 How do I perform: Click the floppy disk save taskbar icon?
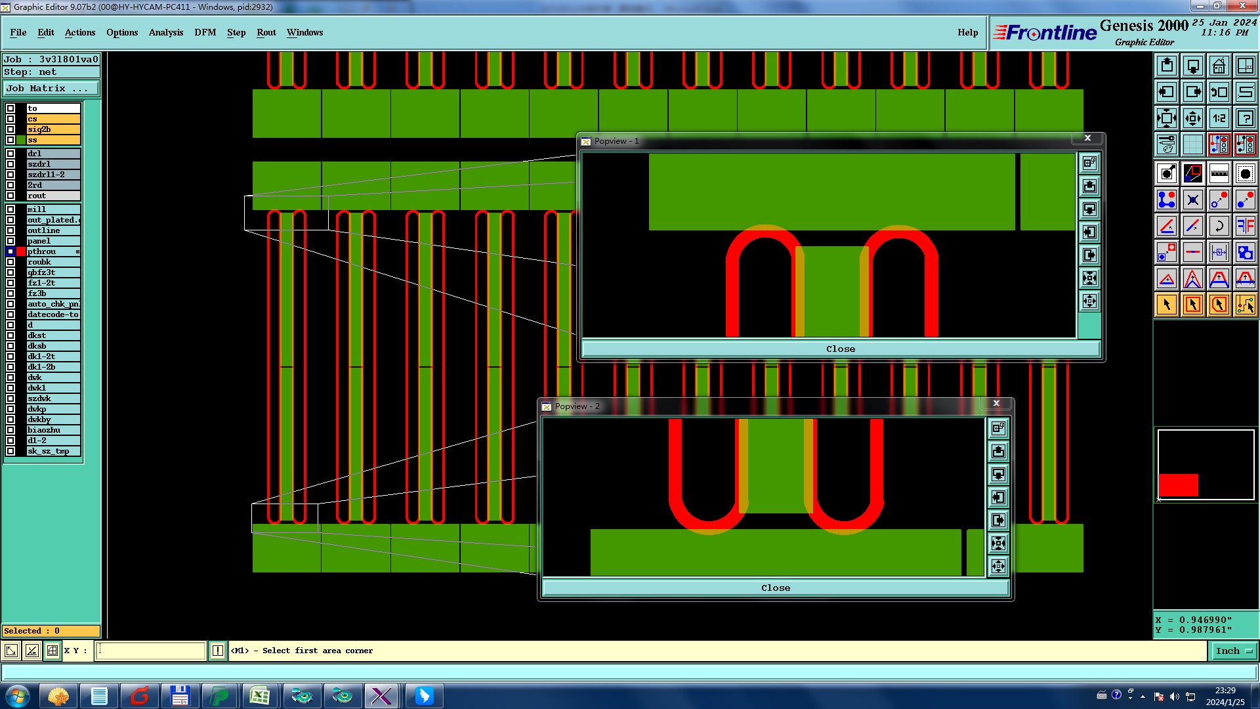(179, 696)
